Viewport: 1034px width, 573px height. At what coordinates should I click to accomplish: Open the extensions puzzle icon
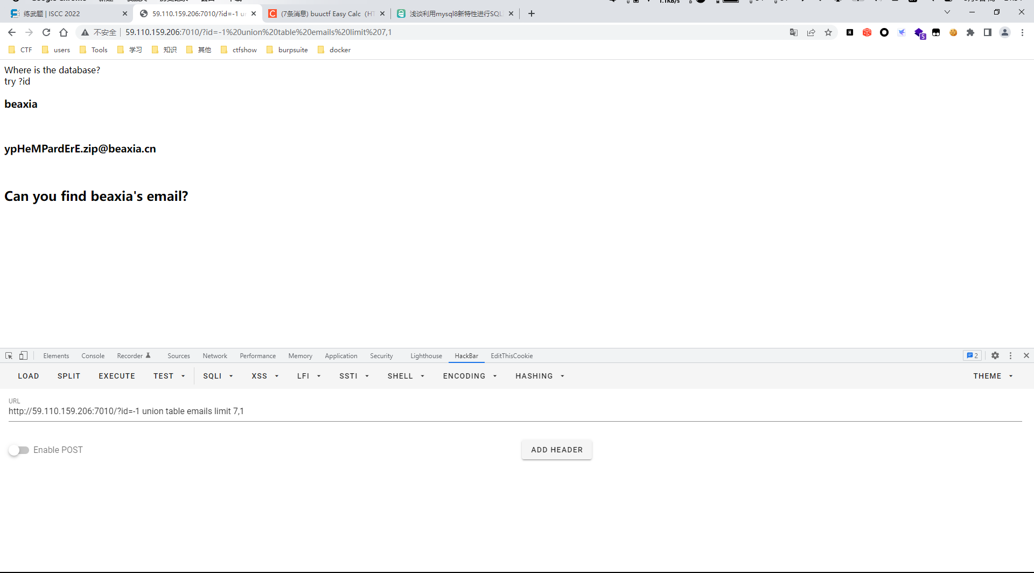click(970, 32)
